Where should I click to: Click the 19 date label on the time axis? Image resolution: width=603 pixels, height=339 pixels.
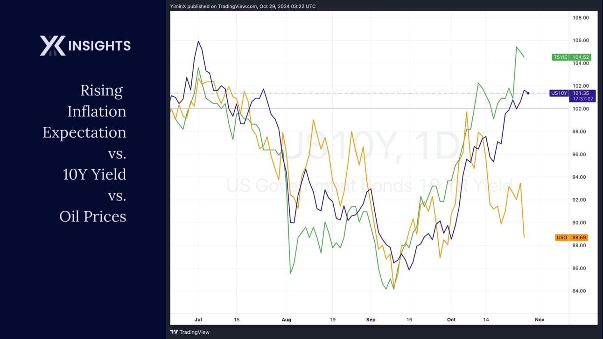(x=332, y=320)
